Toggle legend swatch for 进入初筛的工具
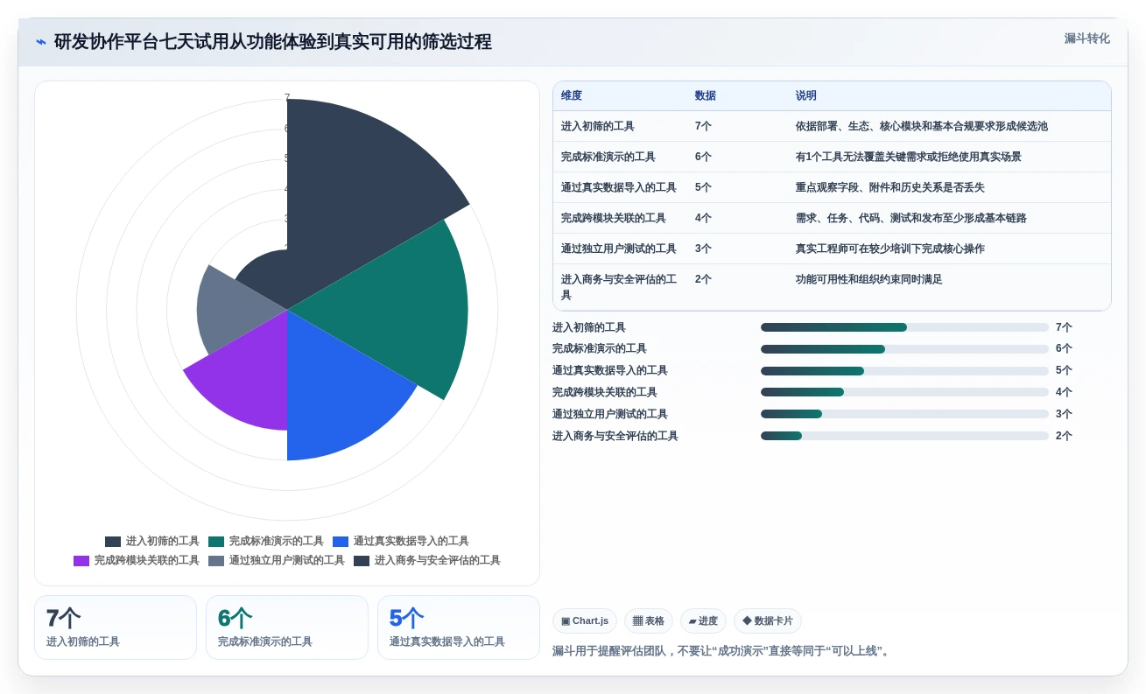Screen dimensions: 1146x694 pos(113,542)
